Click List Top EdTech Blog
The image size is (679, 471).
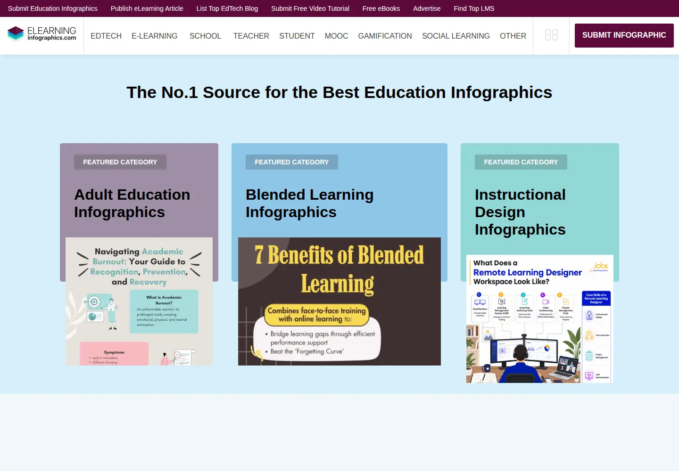pos(227,8)
